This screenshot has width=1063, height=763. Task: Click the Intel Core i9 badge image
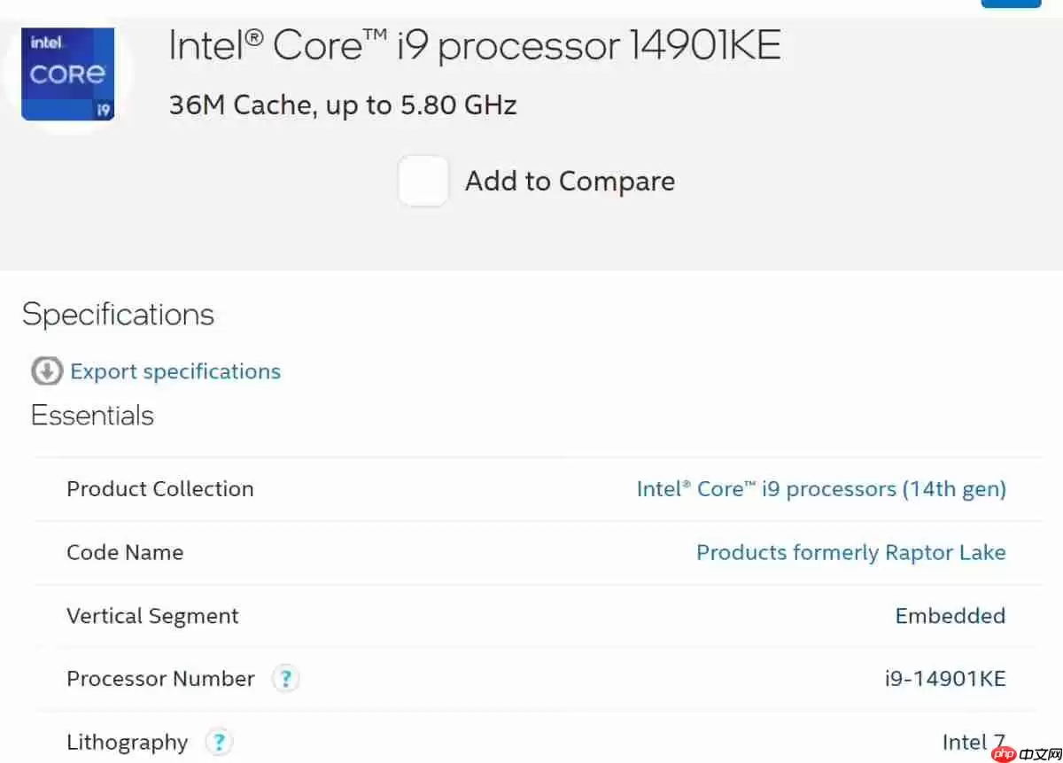click(67, 74)
